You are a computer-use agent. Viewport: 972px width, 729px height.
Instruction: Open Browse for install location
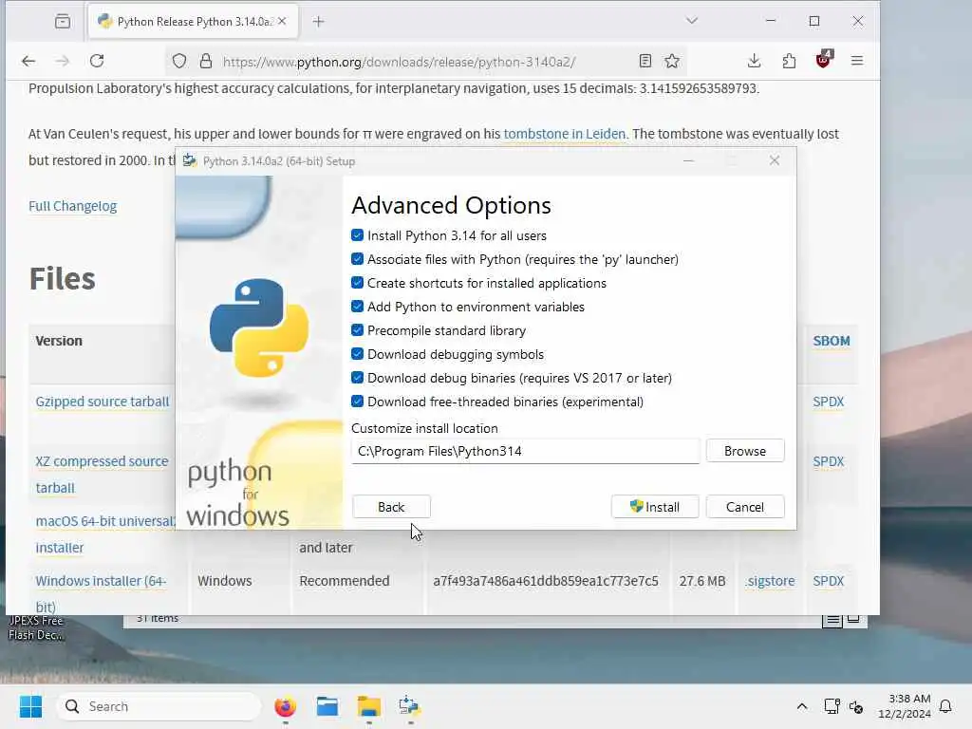click(744, 451)
